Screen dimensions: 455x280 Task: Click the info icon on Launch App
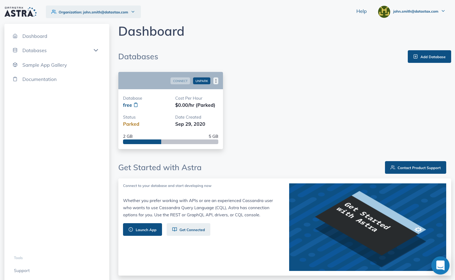pos(131,229)
